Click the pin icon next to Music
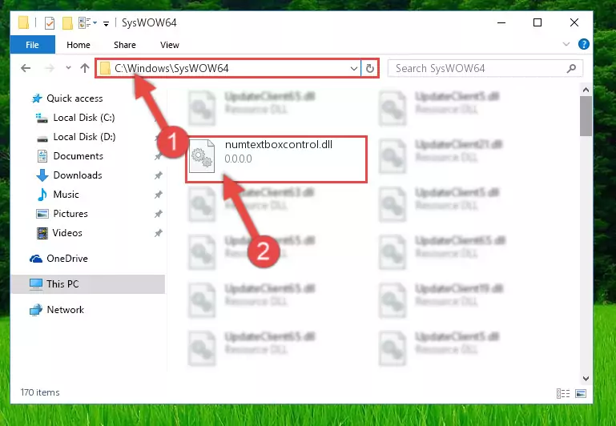Image resolution: width=616 pixels, height=426 pixels. [158, 195]
